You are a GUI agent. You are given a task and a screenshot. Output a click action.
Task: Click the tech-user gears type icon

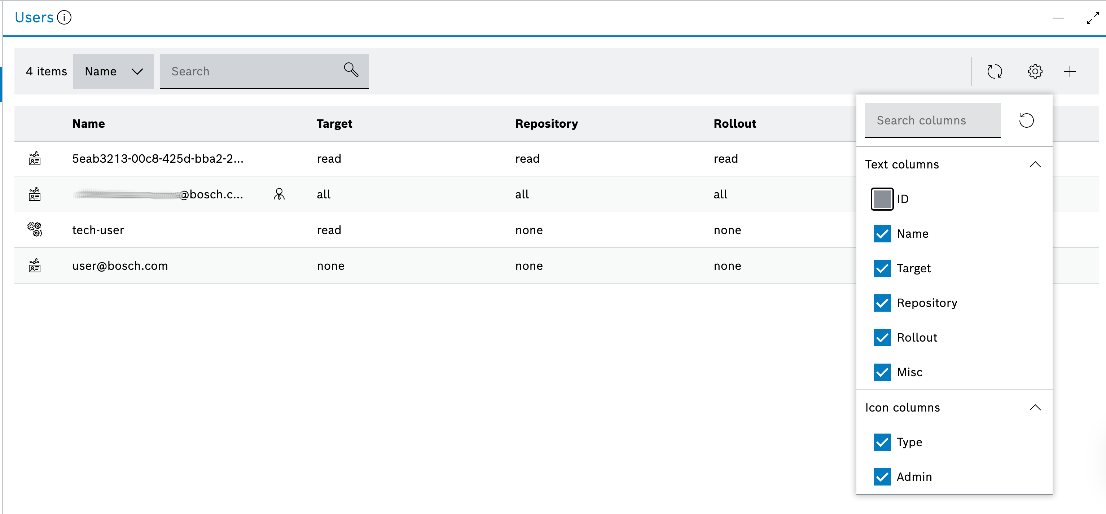pyautogui.click(x=35, y=229)
